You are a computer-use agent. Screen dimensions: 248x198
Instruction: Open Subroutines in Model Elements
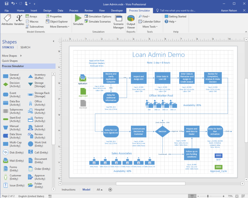[35, 26]
